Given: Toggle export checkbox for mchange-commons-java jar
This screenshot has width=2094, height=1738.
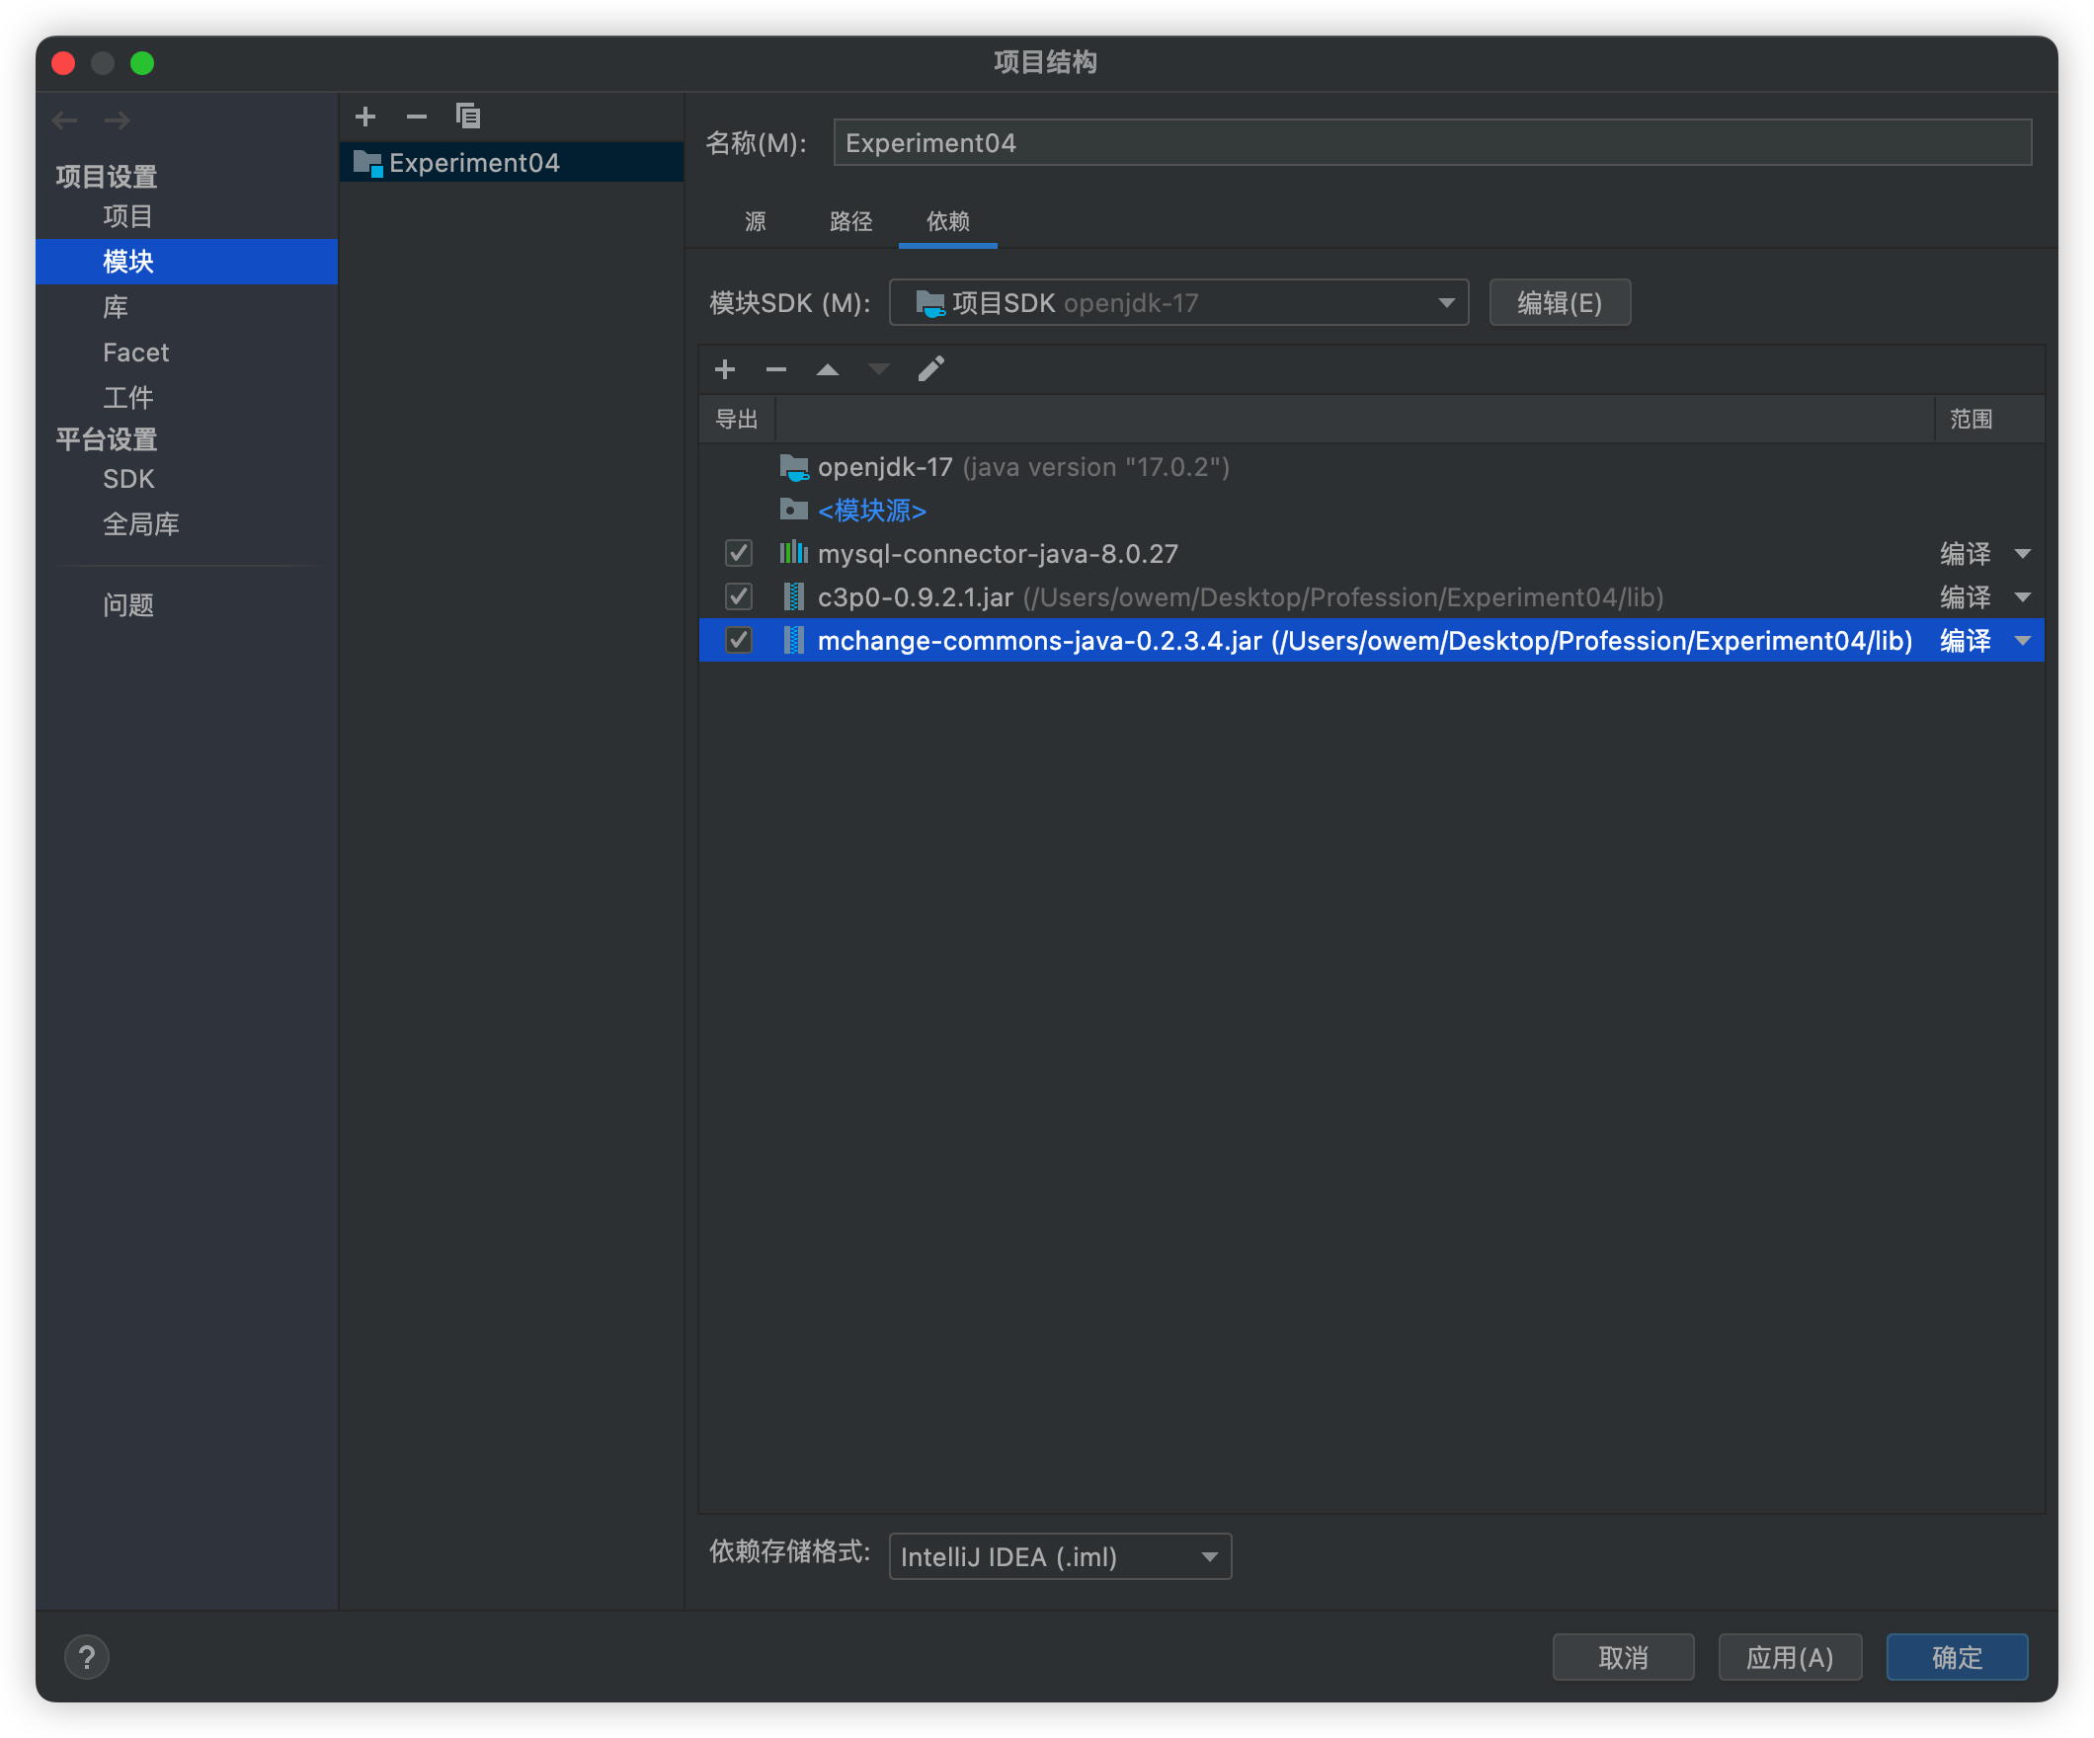Looking at the screenshot, I should coord(739,640).
